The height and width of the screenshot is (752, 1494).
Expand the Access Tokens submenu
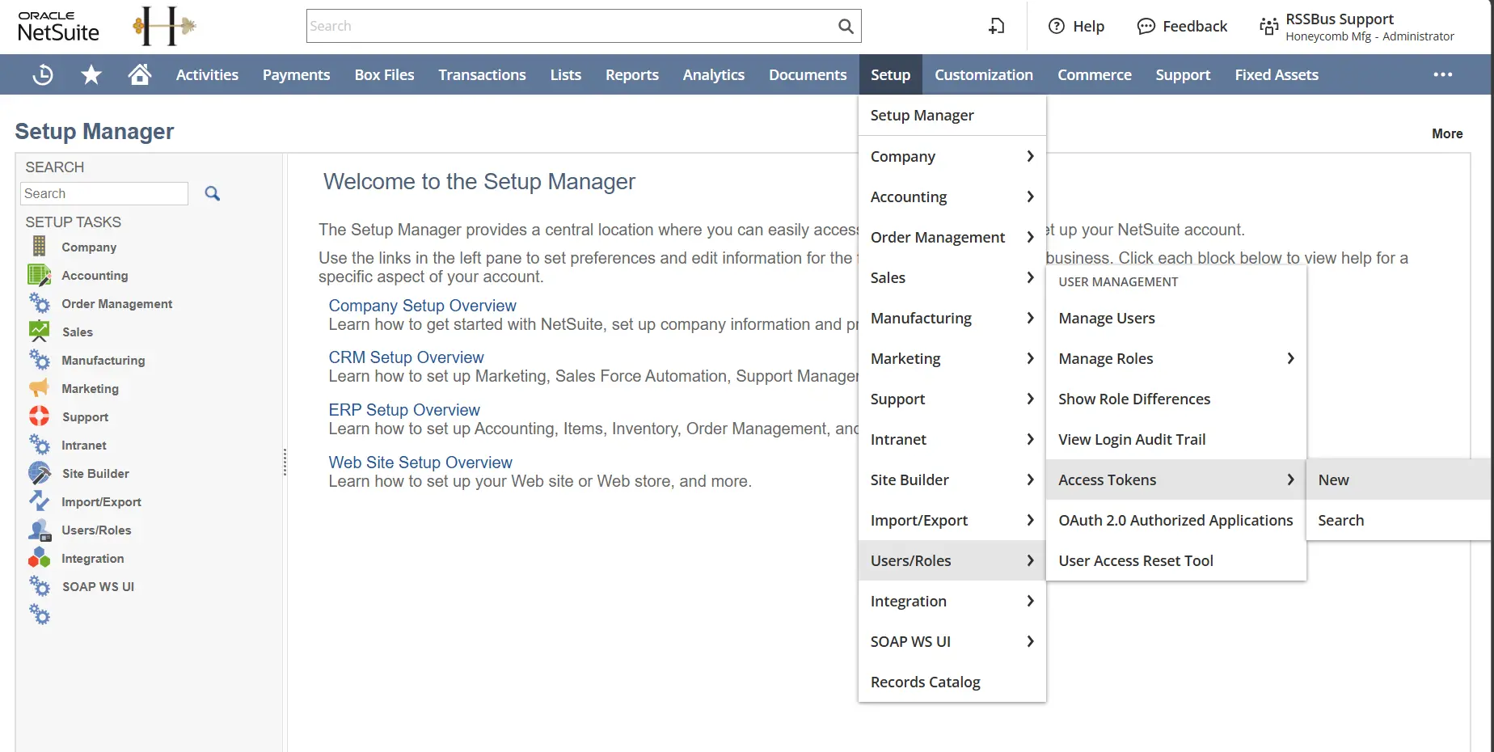(1289, 480)
